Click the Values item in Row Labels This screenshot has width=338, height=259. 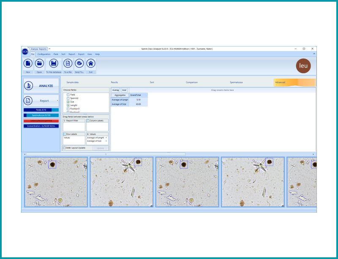(67, 138)
